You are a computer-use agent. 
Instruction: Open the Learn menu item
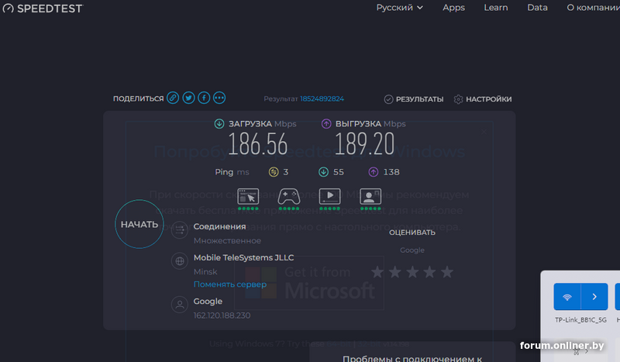(x=495, y=8)
